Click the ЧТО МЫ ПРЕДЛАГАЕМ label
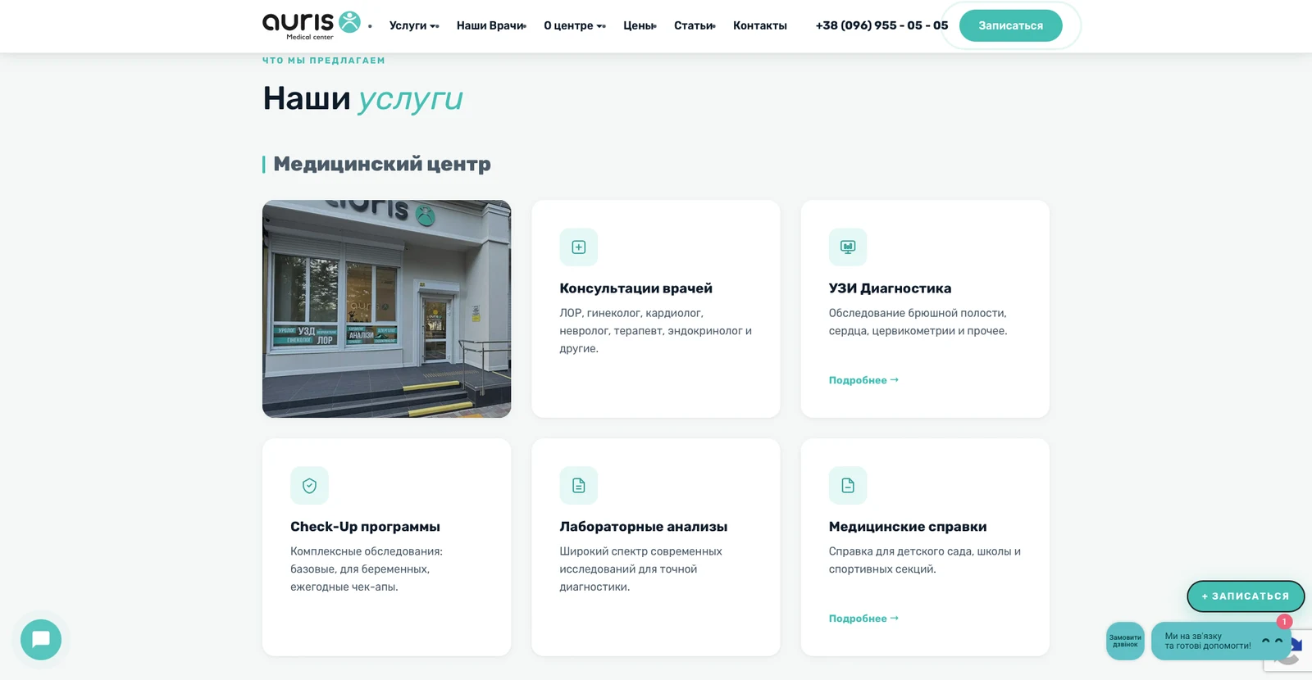 [x=323, y=61]
